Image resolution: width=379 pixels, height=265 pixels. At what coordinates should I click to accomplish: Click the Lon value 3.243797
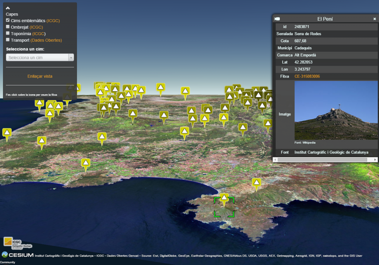[x=302, y=69]
